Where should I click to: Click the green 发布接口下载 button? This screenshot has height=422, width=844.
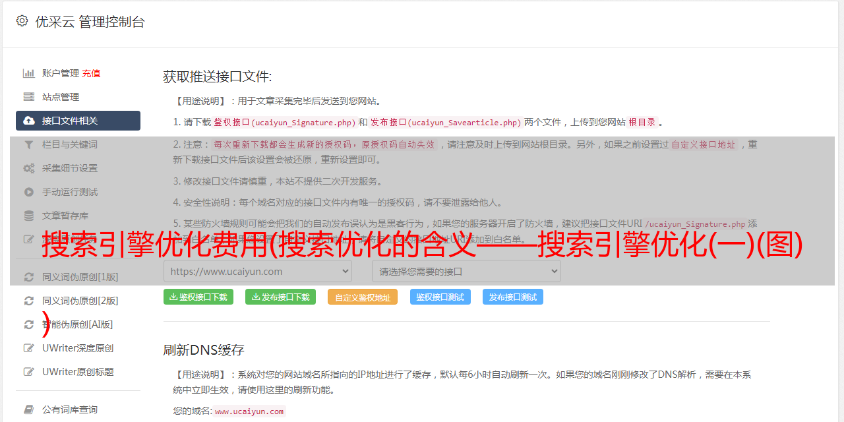pos(280,297)
